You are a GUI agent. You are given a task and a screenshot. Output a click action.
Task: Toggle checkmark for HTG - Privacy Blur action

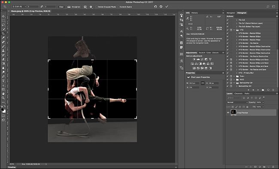click(x=227, y=73)
